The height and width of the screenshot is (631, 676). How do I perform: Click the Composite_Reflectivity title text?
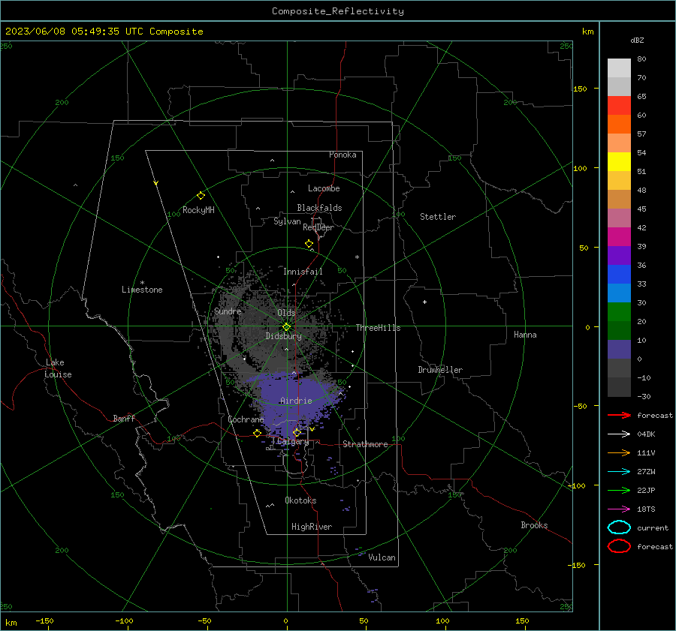pyautogui.click(x=338, y=11)
